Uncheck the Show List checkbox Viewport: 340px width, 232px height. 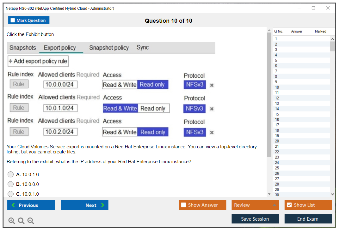(x=289, y=205)
